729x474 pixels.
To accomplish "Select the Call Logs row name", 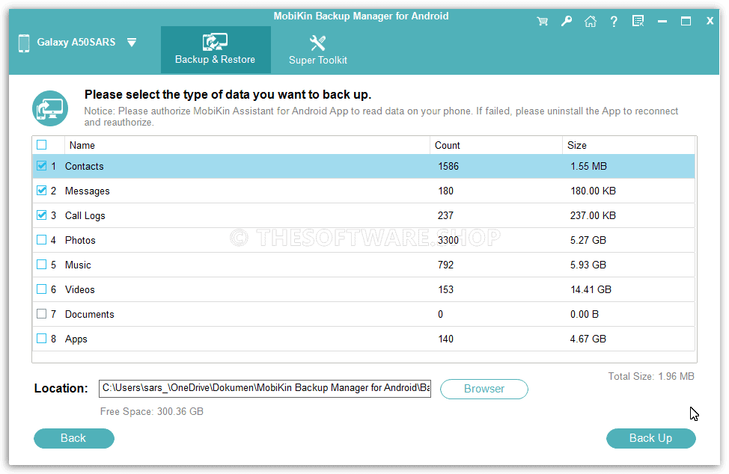I will point(85,215).
